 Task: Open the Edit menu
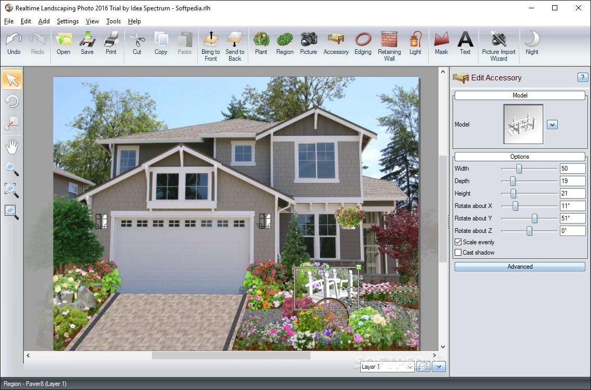pos(25,21)
